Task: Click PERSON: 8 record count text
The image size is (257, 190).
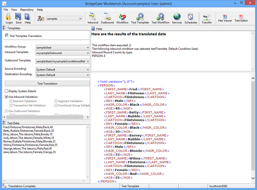Action: (x=99, y=56)
